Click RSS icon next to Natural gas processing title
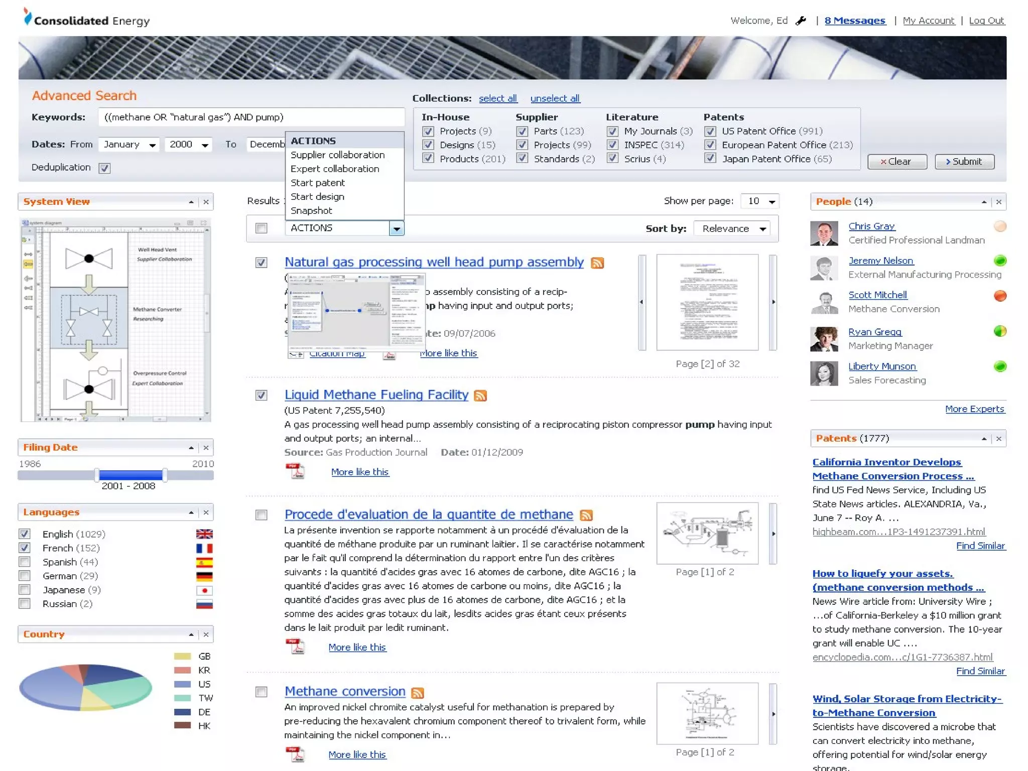 click(597, 263)
